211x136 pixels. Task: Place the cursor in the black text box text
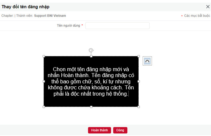tap(91, 81)
